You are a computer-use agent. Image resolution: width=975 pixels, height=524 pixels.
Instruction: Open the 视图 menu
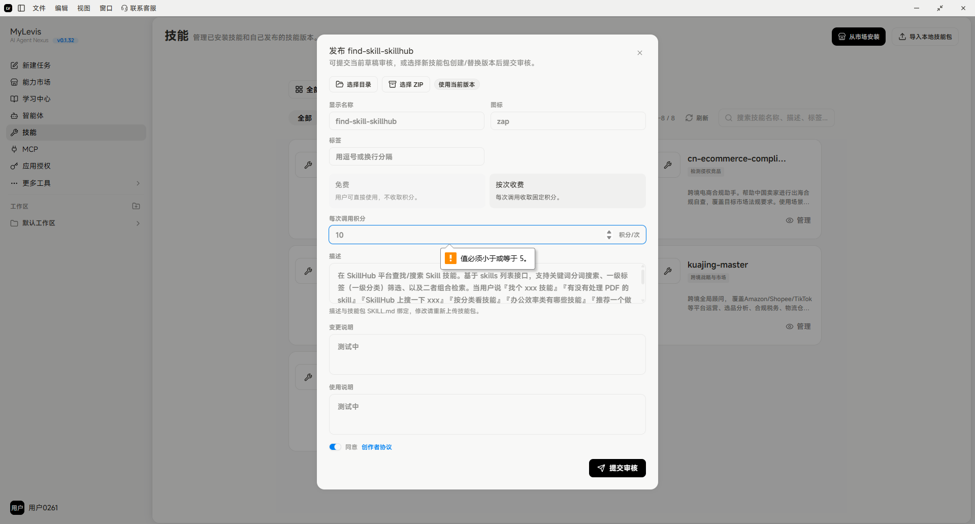[x=84, y=8]
